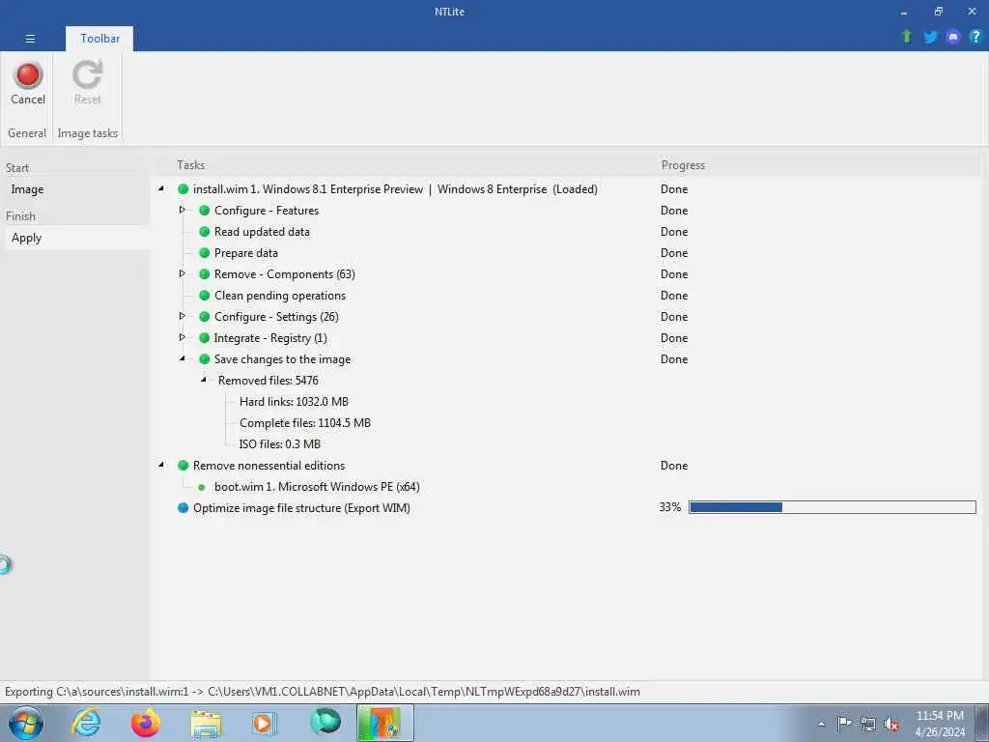Open the Help question mark icon

pos(975,37)
